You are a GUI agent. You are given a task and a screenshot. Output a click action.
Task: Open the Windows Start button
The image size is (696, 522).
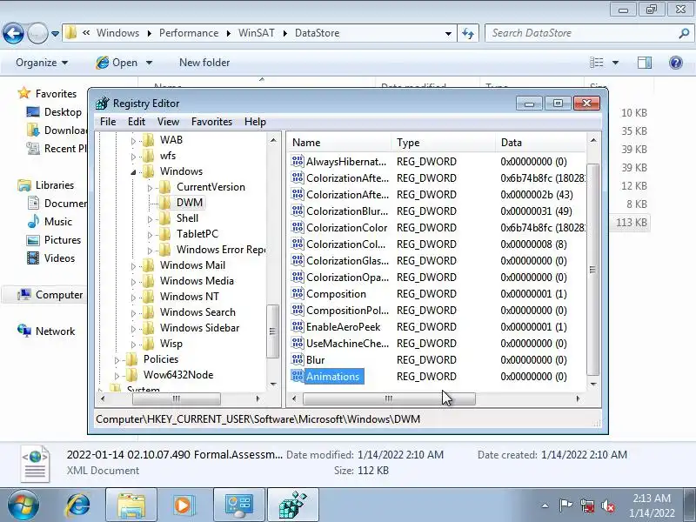(x=23, y=505)
